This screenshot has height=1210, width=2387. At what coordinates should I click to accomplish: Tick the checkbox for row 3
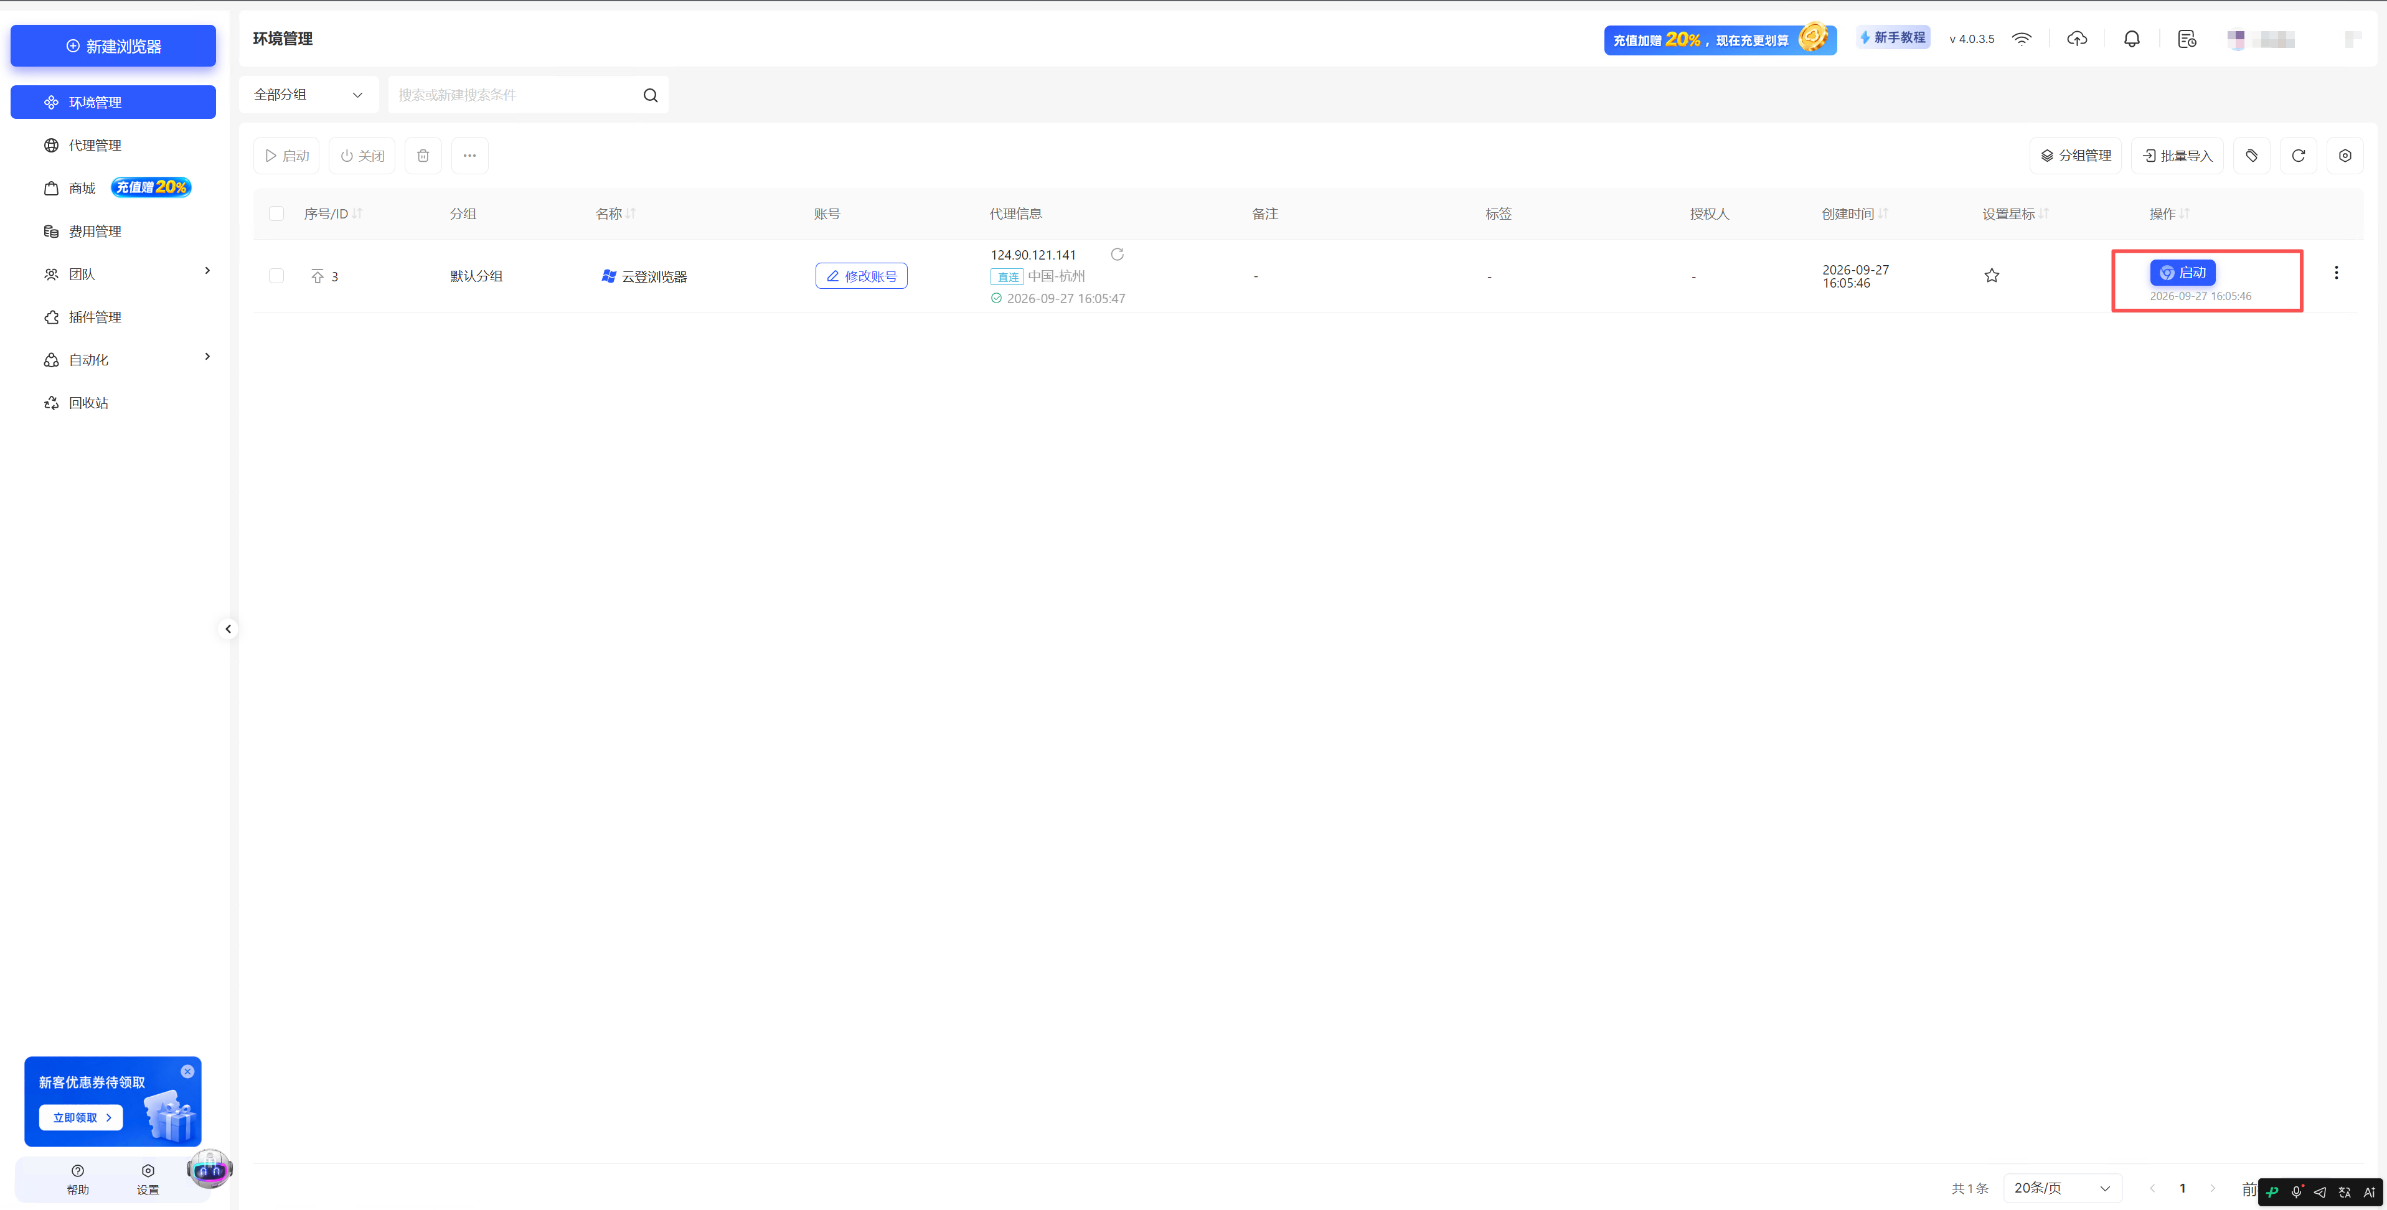(x=276, y=276)
